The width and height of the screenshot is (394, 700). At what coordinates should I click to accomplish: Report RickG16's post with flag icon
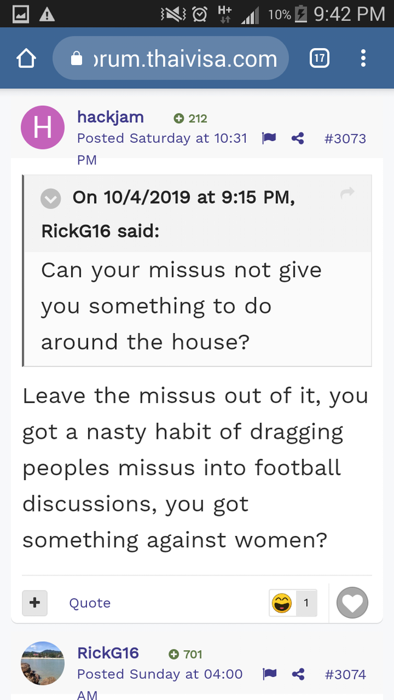[x=269, y=674]
